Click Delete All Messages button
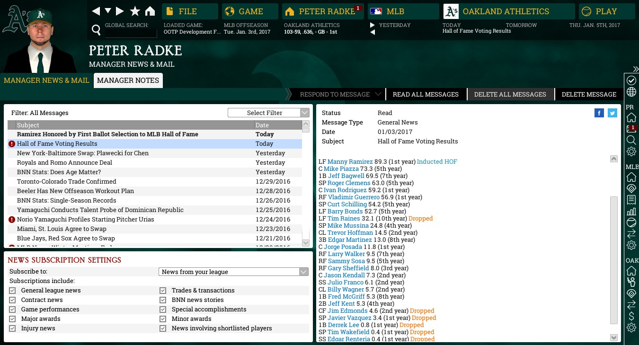 tap(510, 94)
